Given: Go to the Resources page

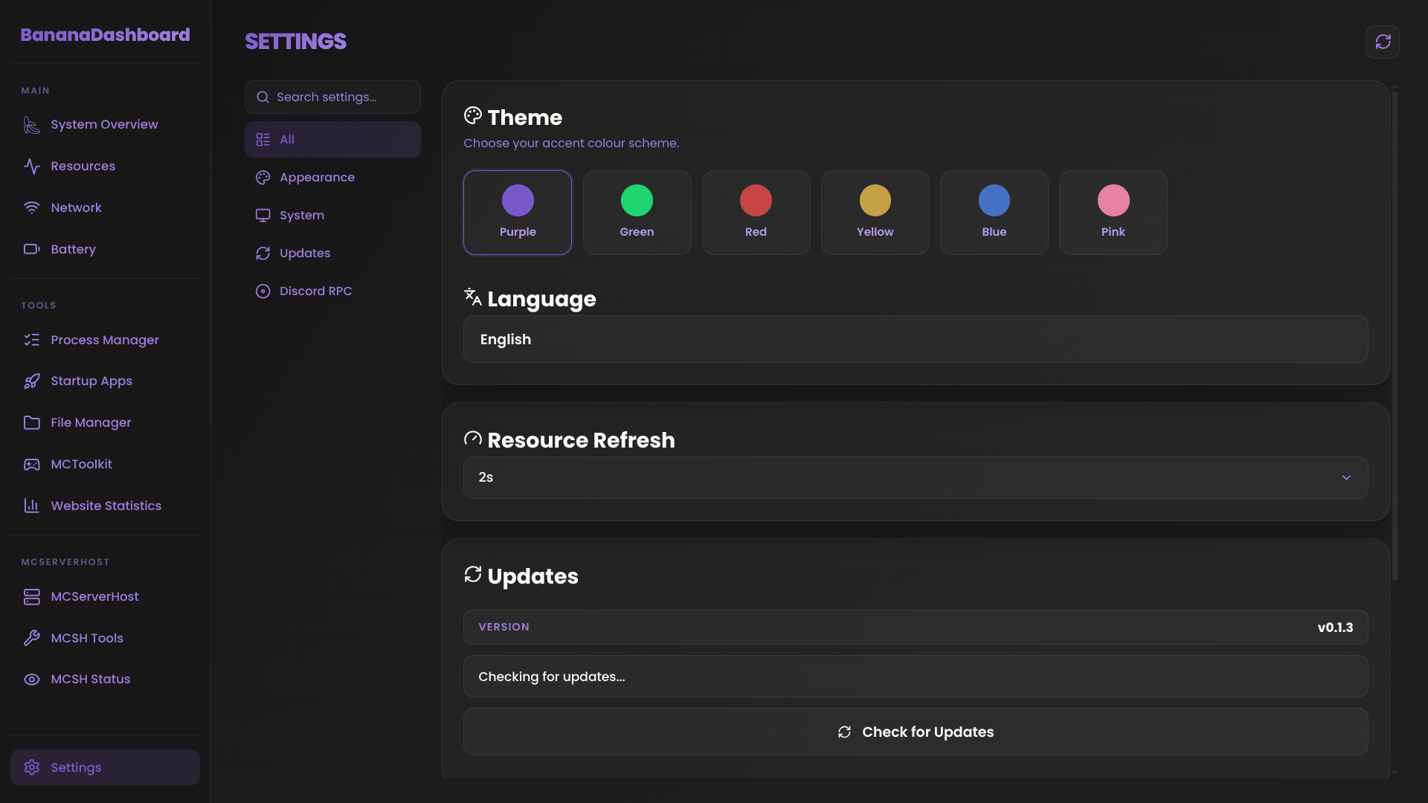Looking at the screenshot, I should tap(105, 166).
